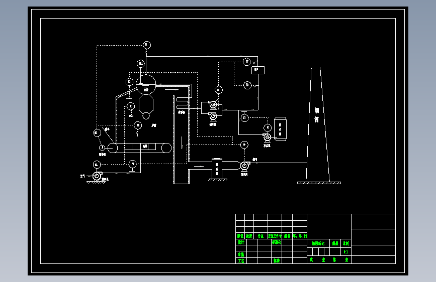Click the 用户 user box
436x282 pixels.
click(258, 70)
